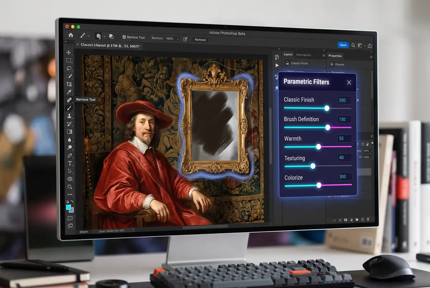
Task: Click the Brush Definition value field 150
Action: click(x=344, y=119)
